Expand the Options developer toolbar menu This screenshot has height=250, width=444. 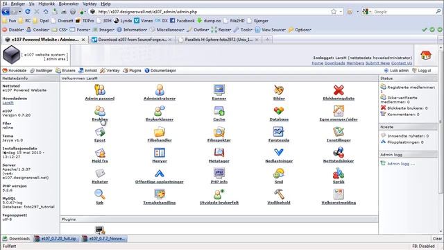point(300,29)
